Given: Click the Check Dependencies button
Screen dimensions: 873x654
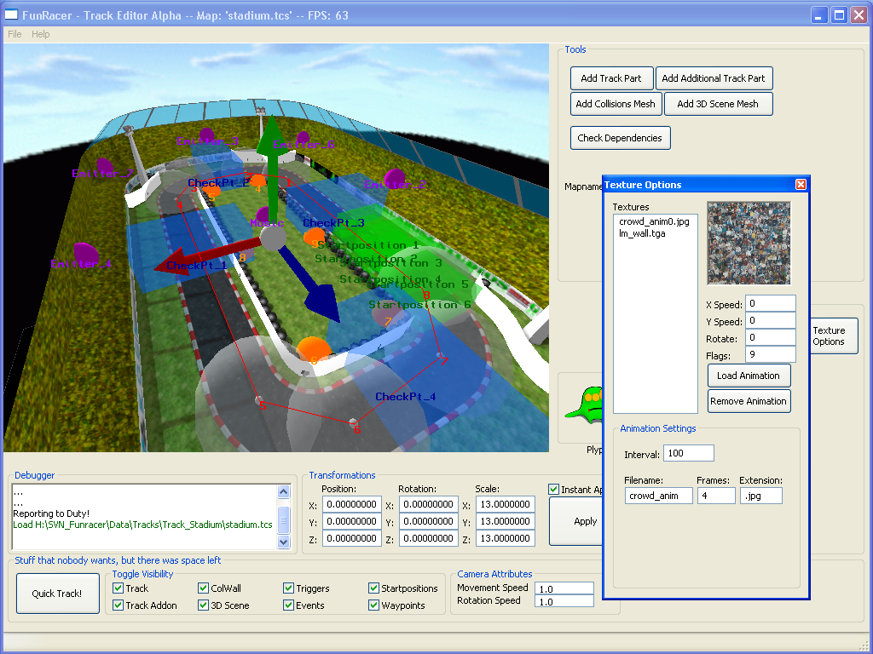Looking at the screenshot, I should (620, 138).
